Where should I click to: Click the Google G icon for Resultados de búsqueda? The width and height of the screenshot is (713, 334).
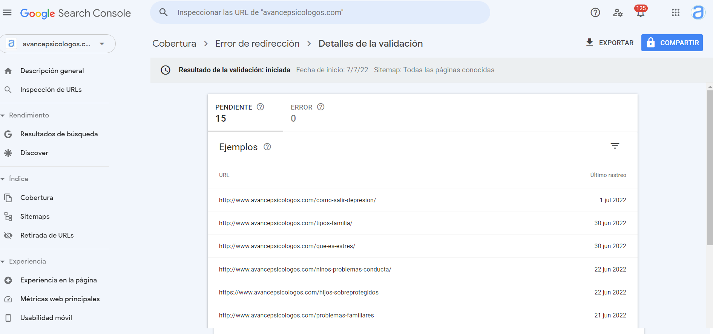(x=8, y=134)
